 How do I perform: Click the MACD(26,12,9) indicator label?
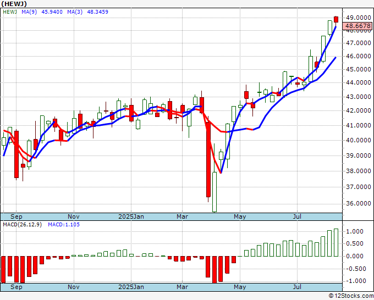click(x=22, y=225)
